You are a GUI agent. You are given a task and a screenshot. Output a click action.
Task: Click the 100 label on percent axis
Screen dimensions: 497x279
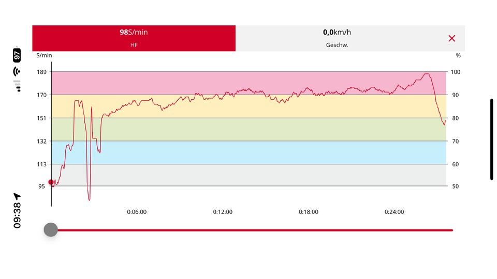[x=455, y=72]
